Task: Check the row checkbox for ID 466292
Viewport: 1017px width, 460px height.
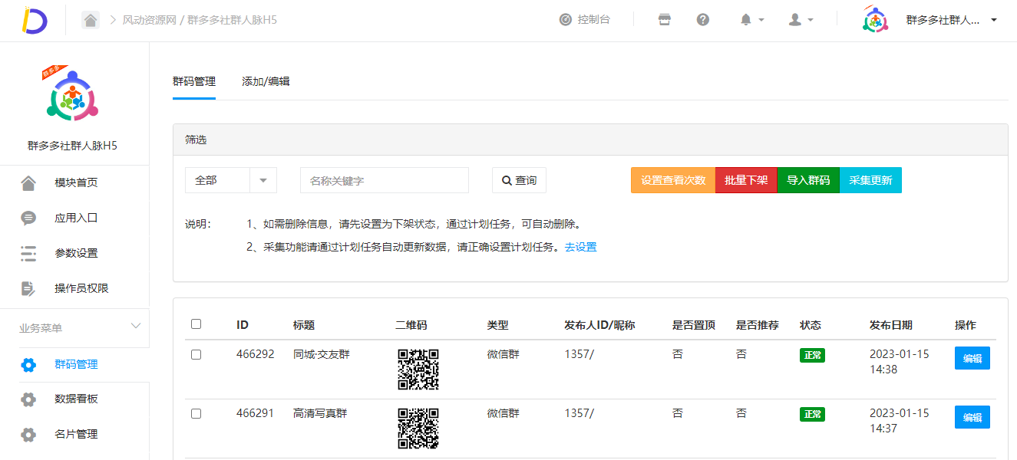Action: coord(196,354)
